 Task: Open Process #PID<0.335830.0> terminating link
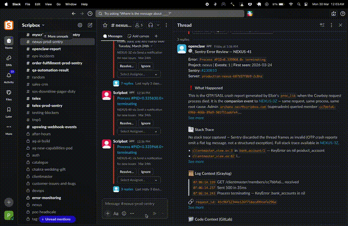coord(140,101)
